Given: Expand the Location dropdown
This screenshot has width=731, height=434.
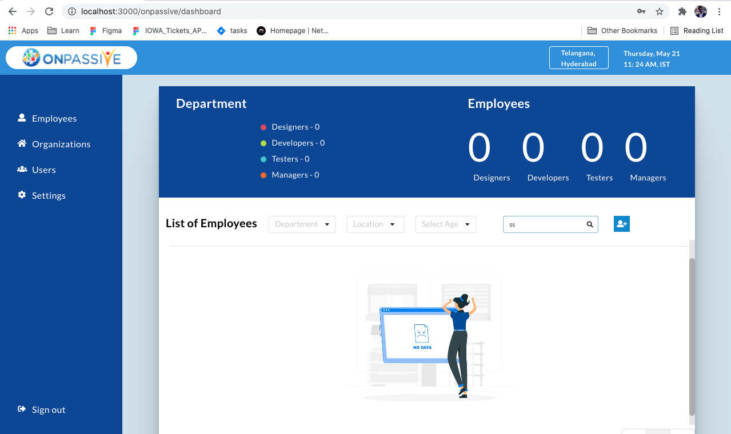Looking at the screenshot, I should [375, 224].
